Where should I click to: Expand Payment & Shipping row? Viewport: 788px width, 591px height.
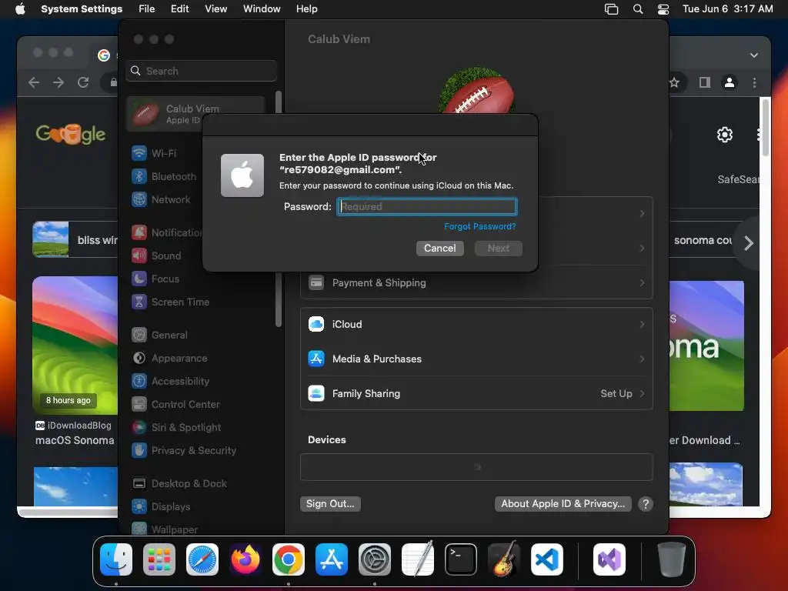476,283
